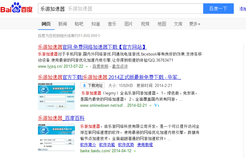Open 百度快照 cached page link
Screen dimensions: 246x158
point(100,66)
